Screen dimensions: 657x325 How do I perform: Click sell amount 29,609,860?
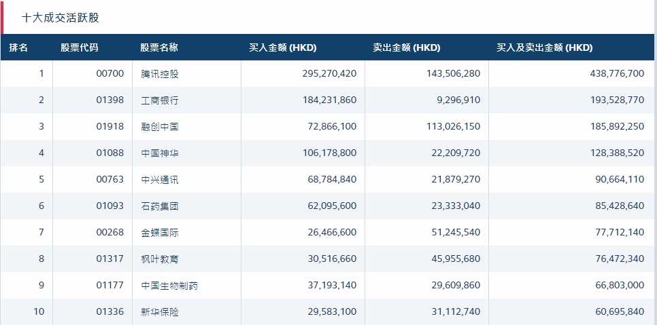pyautogui.click(x=456, y=286)
